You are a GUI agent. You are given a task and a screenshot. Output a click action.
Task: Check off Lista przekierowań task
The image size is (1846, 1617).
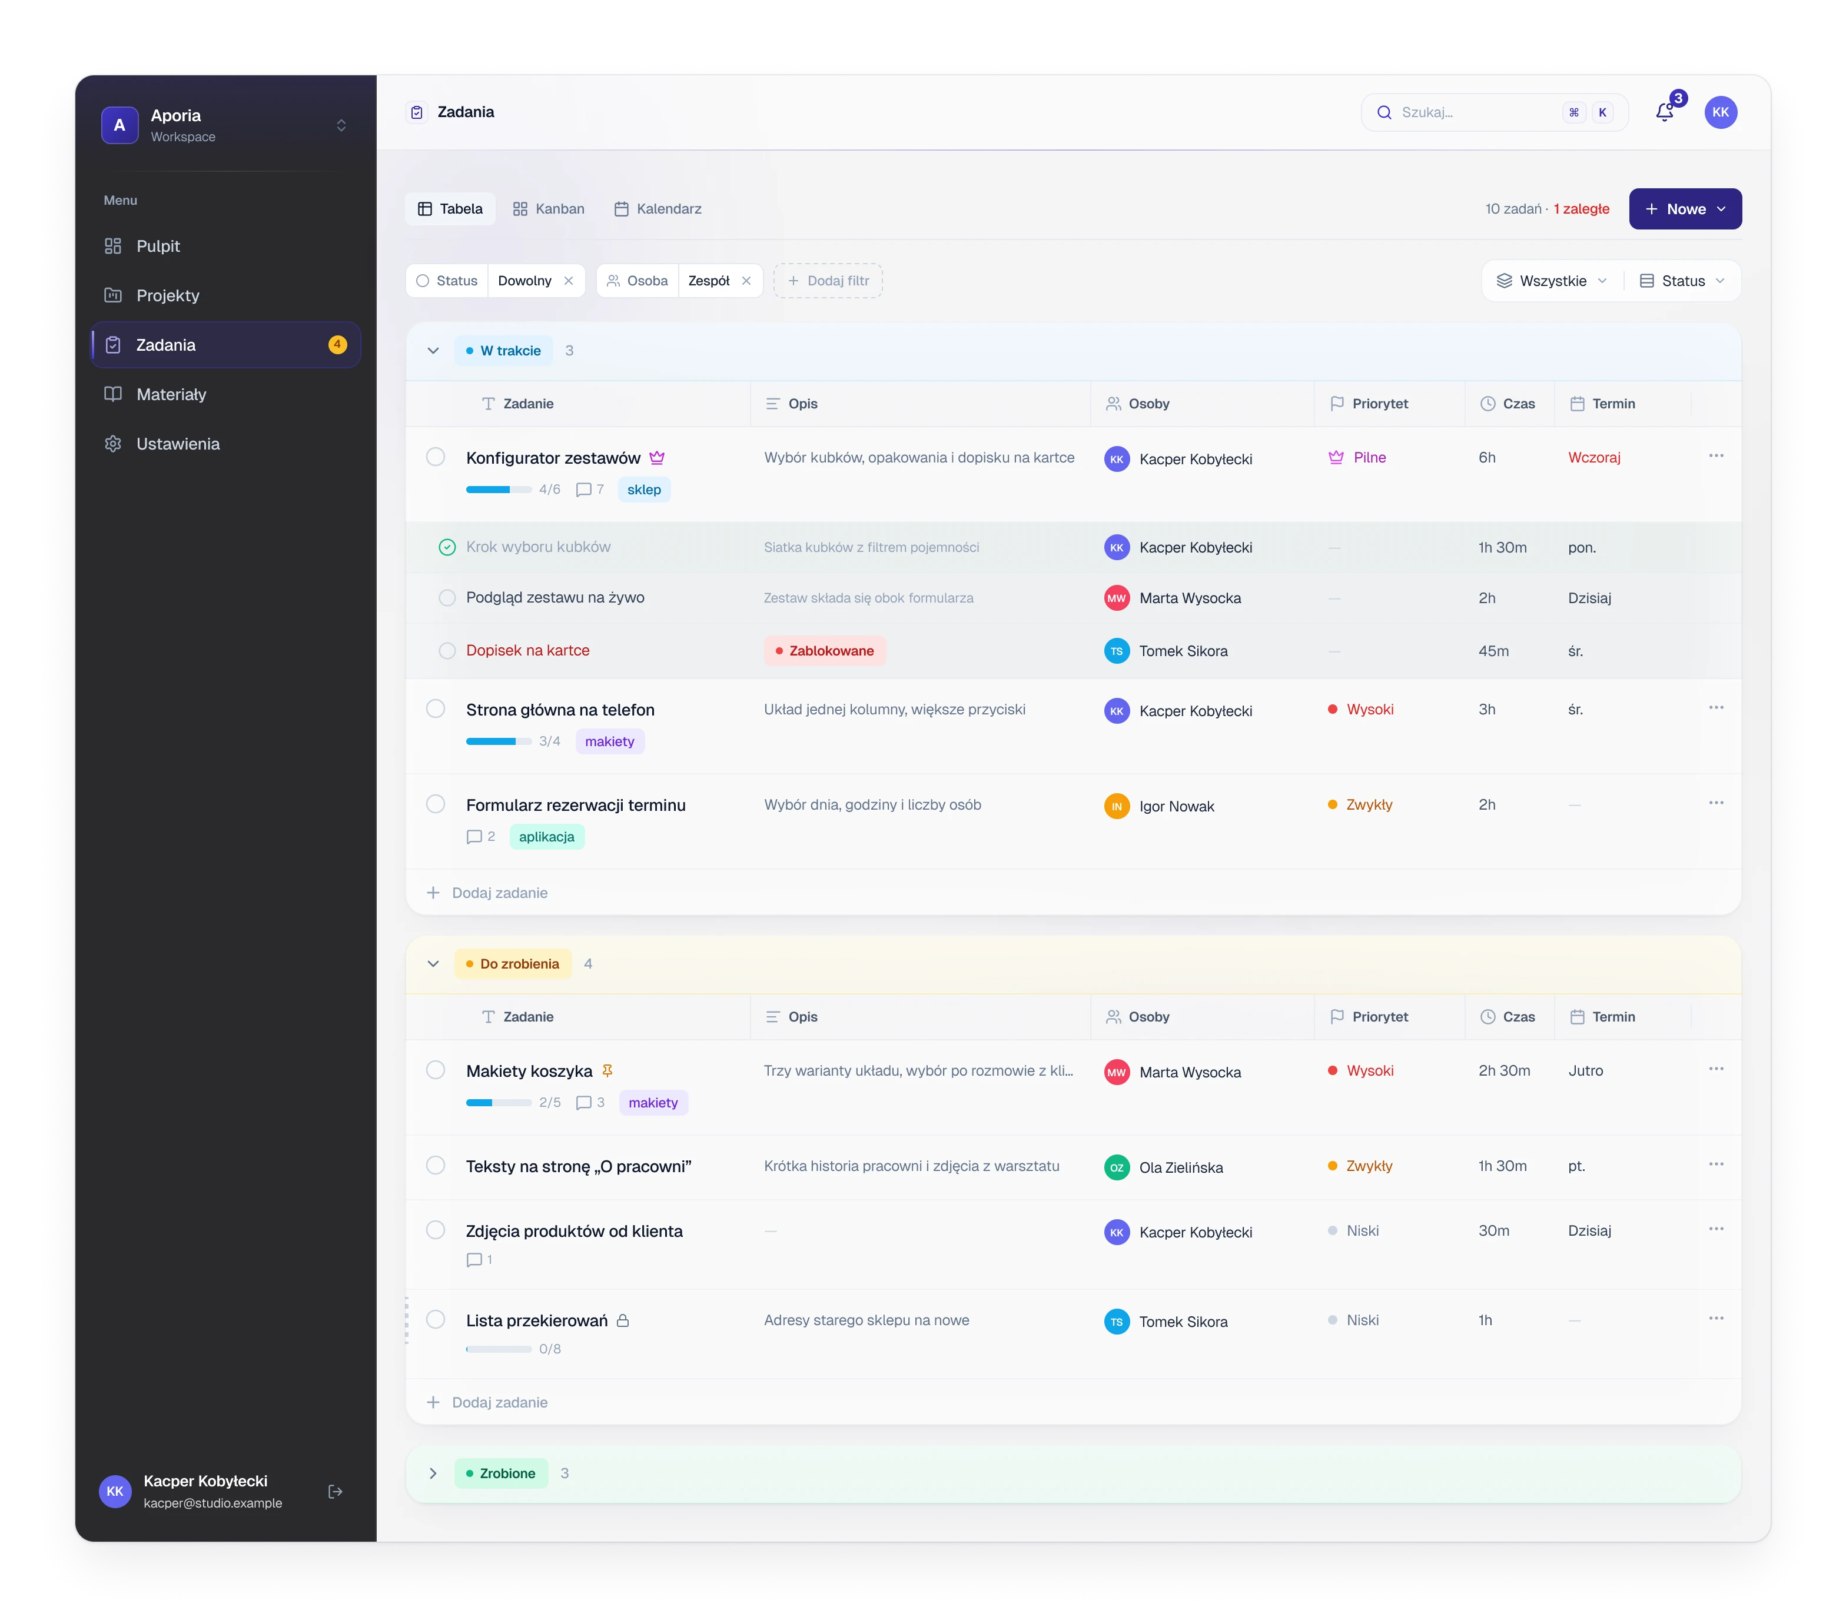click(x=435, y=1320)
